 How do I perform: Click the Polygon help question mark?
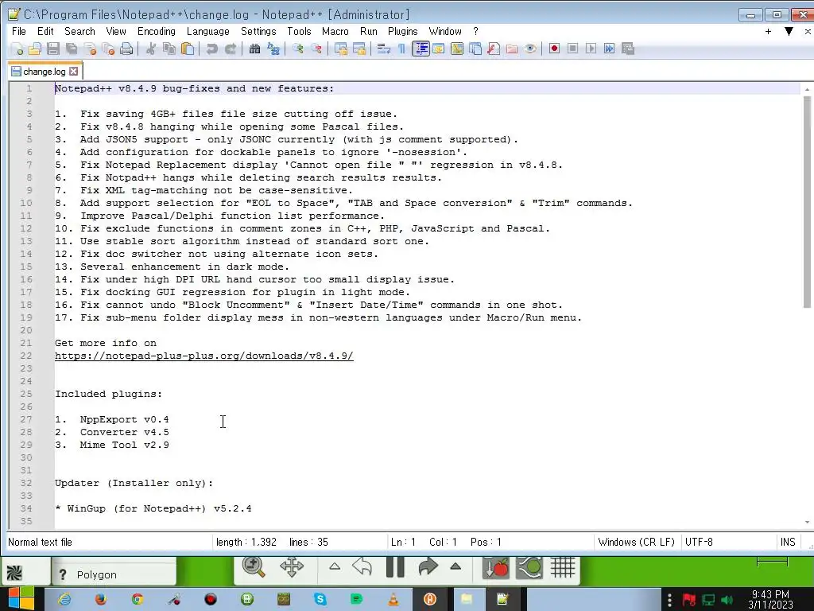(x=63, y=574)
